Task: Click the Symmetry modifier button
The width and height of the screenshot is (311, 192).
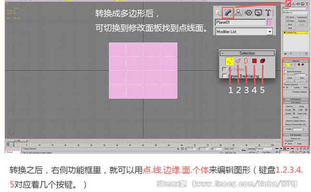Action: point(302,21)
